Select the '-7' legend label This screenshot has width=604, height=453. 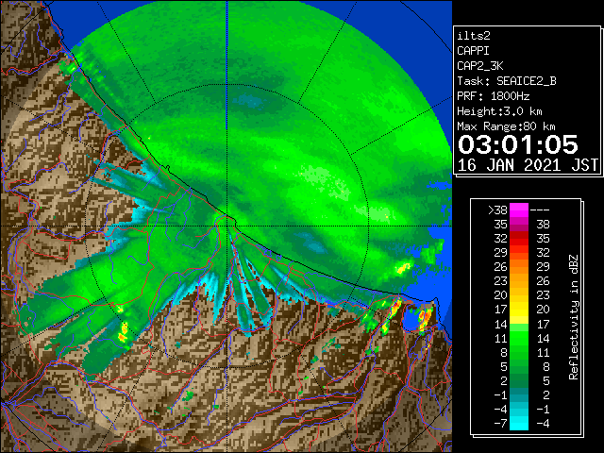point(500,424)
